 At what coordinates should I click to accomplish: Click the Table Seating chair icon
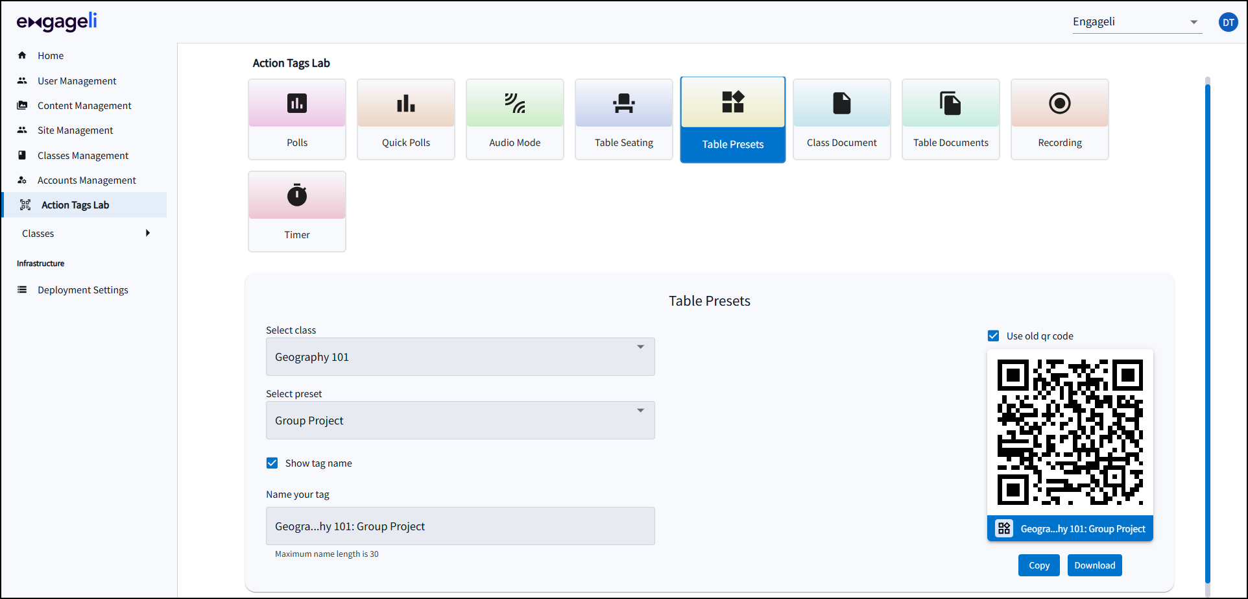[x=624, y=103]
